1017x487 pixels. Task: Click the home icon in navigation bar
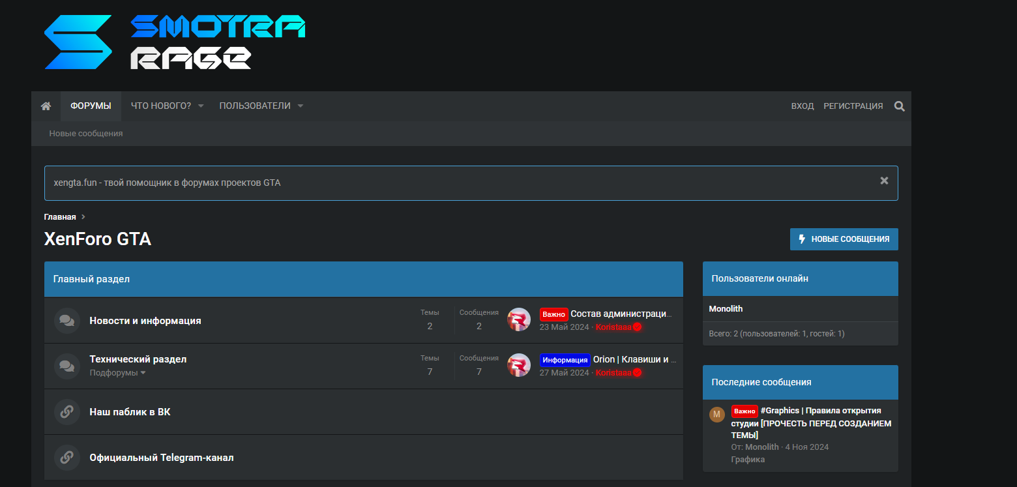(x=46, y=106)
